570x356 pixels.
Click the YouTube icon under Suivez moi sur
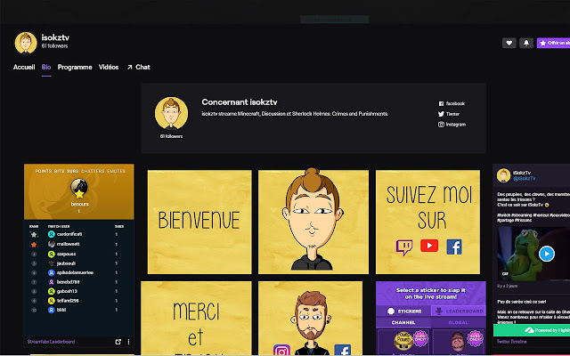coord(429,246)
